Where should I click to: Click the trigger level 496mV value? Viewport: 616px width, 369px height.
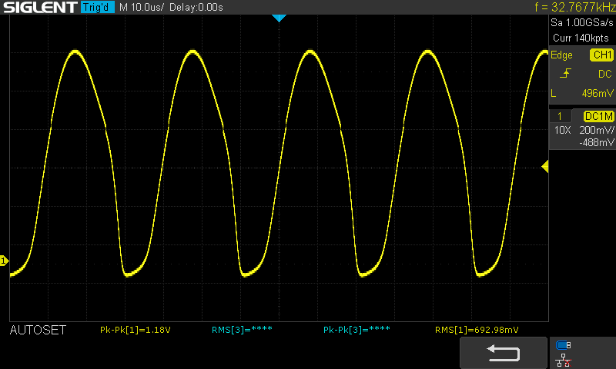pos(598,93)
